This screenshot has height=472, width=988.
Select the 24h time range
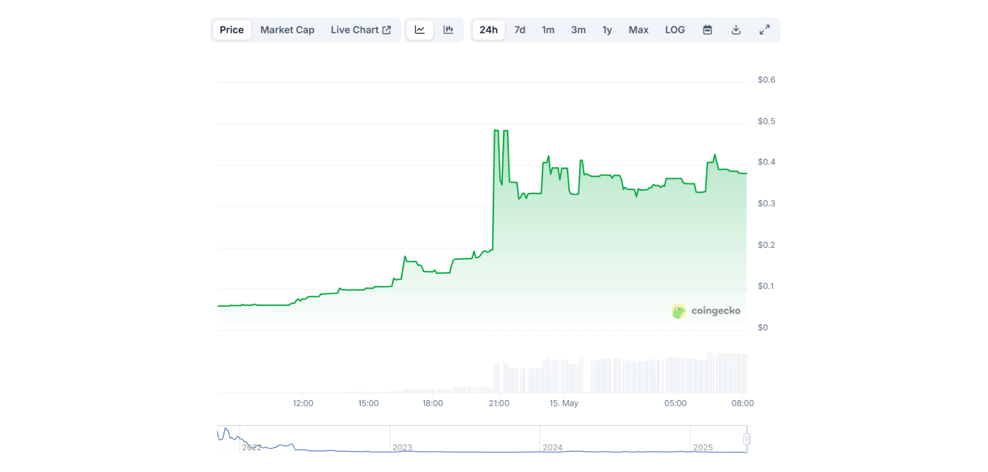coord(489,30)
